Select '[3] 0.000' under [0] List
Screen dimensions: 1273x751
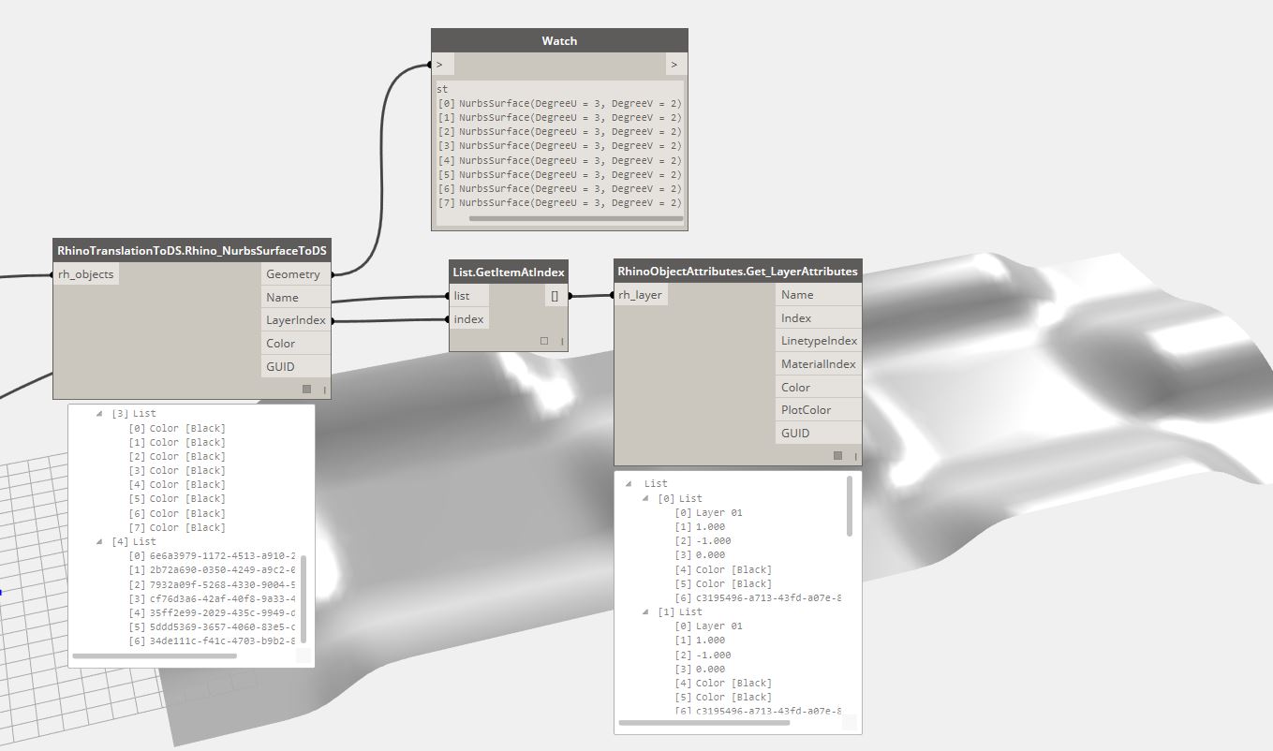pyautogui.click(x=701, y=555)
